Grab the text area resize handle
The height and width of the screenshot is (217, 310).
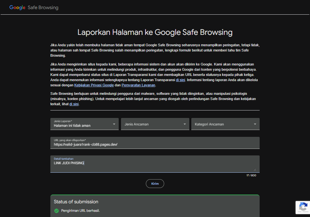pyautogui.click(x=255, y=169)
